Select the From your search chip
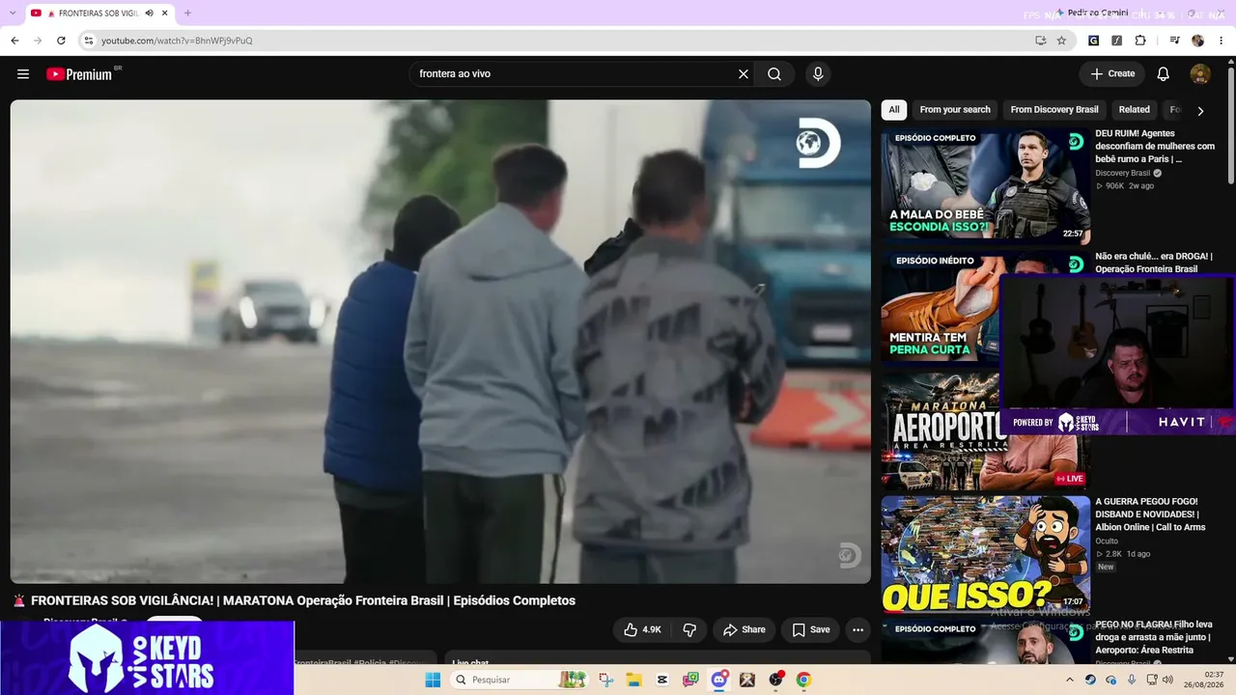1236x695 pixels. (x=955, y=110)
